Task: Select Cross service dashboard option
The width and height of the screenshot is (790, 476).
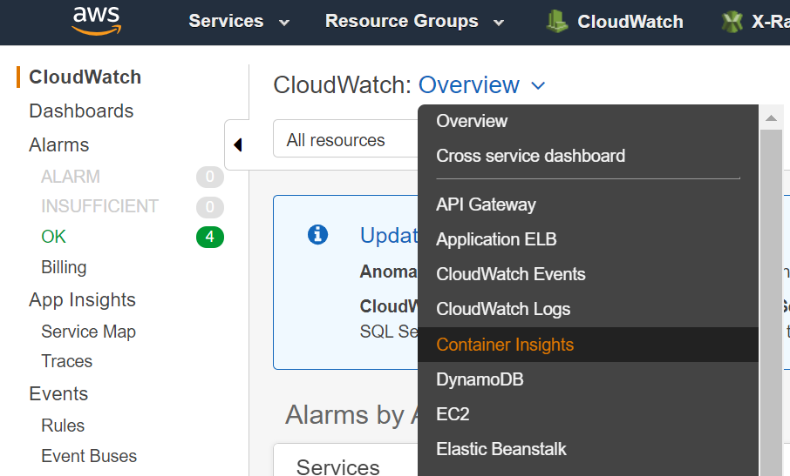Action: coord(530,156)
